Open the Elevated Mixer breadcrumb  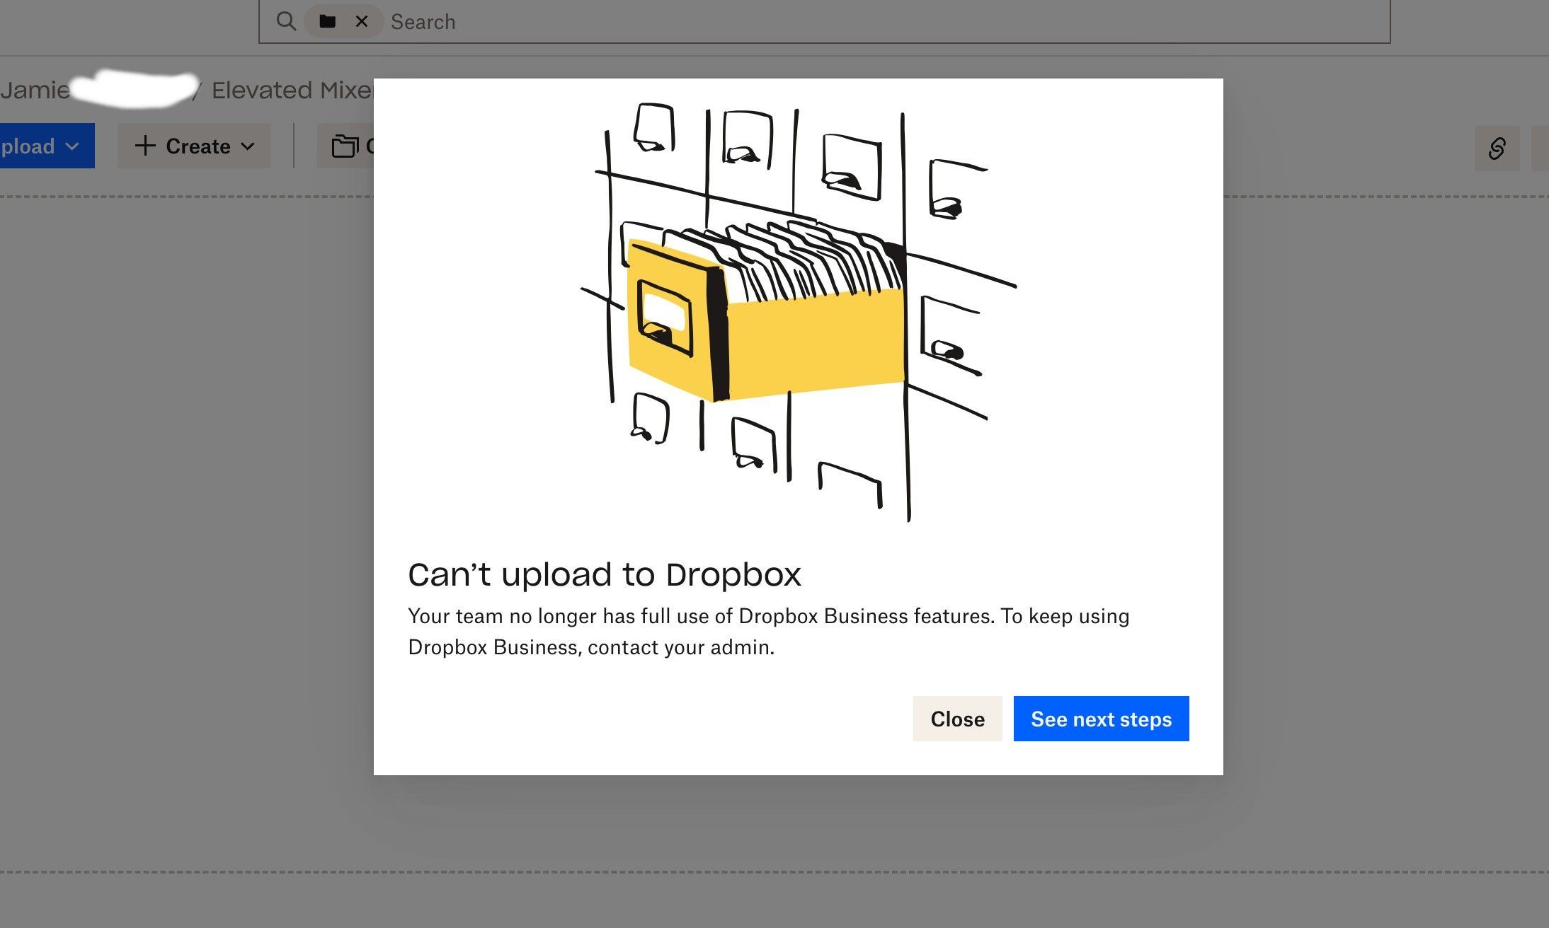(292, 91)
